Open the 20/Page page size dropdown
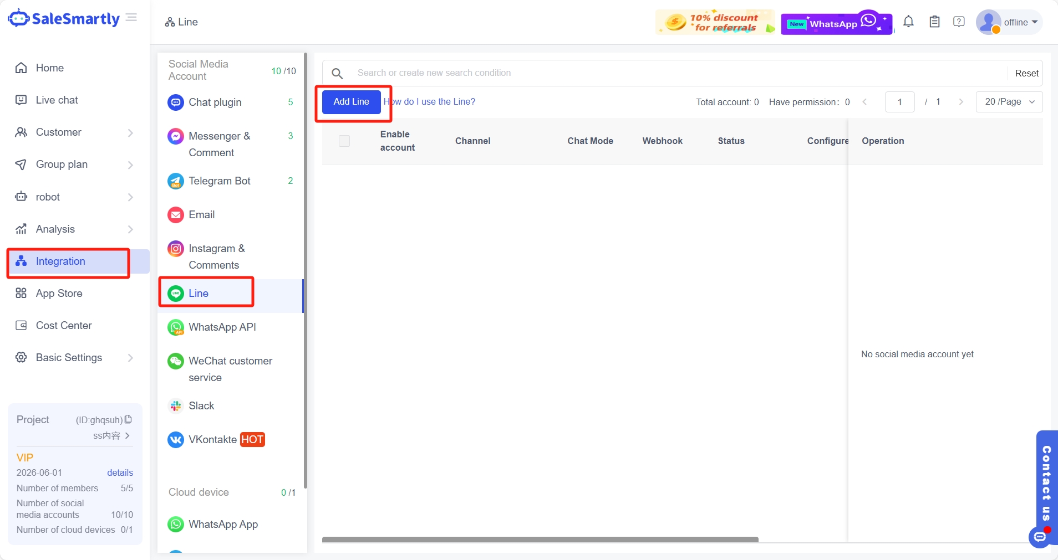Viewport: 1058px width, 560px height. (x=1008, y=102)
